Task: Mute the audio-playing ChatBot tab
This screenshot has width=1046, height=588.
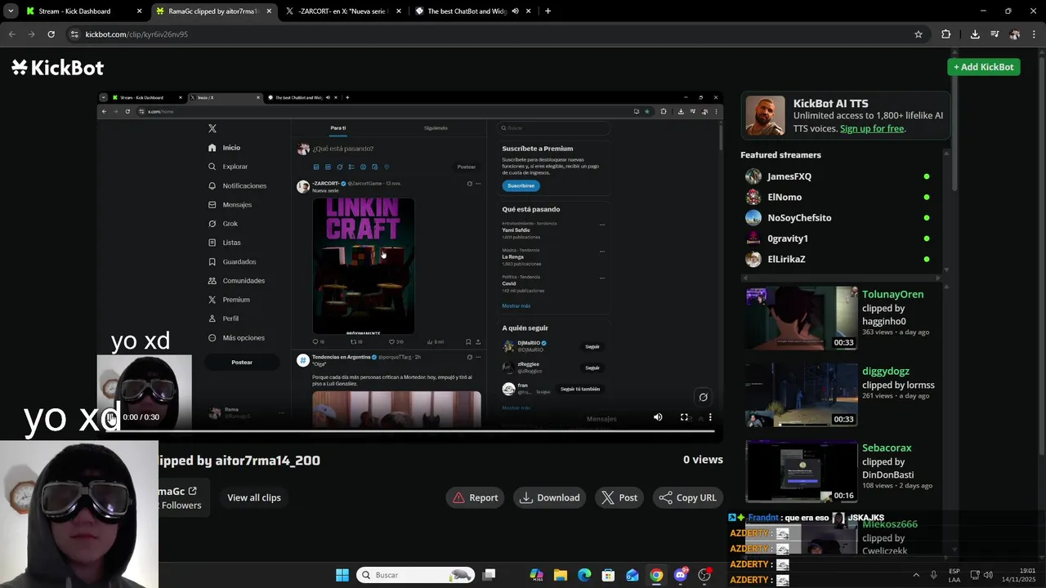Action: tap(515, 11)
